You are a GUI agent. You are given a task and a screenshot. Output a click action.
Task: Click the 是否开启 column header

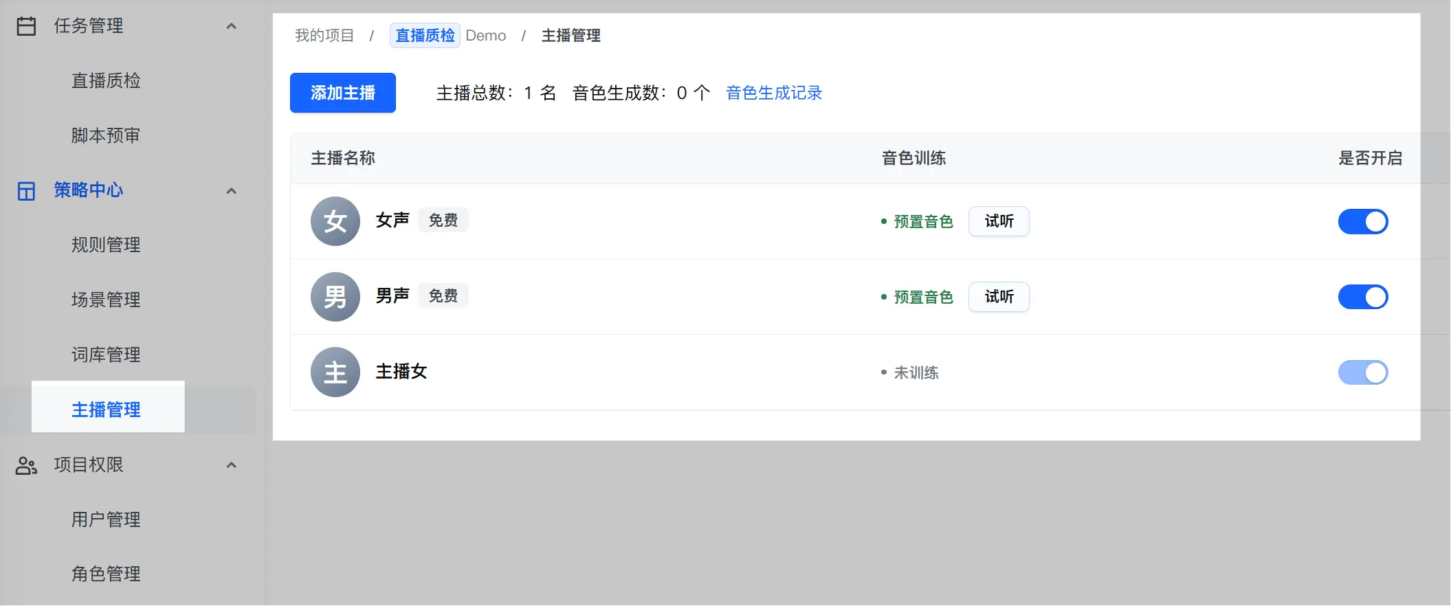(1370, 158)
